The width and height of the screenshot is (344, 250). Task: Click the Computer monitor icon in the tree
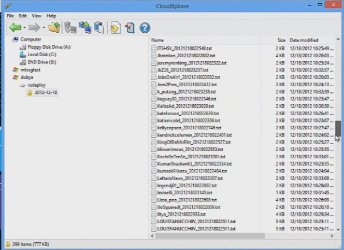(16, 39)
